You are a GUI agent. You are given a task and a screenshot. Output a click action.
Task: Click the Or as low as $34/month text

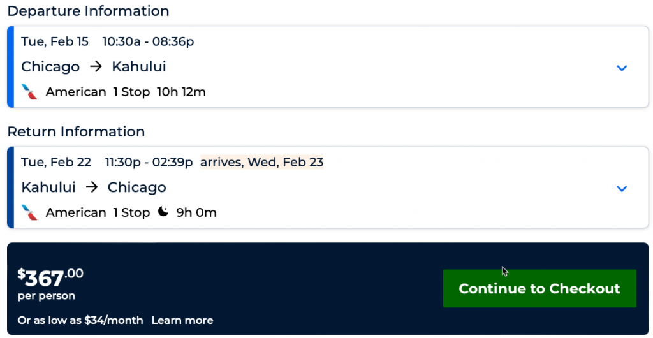click(80, 320)
